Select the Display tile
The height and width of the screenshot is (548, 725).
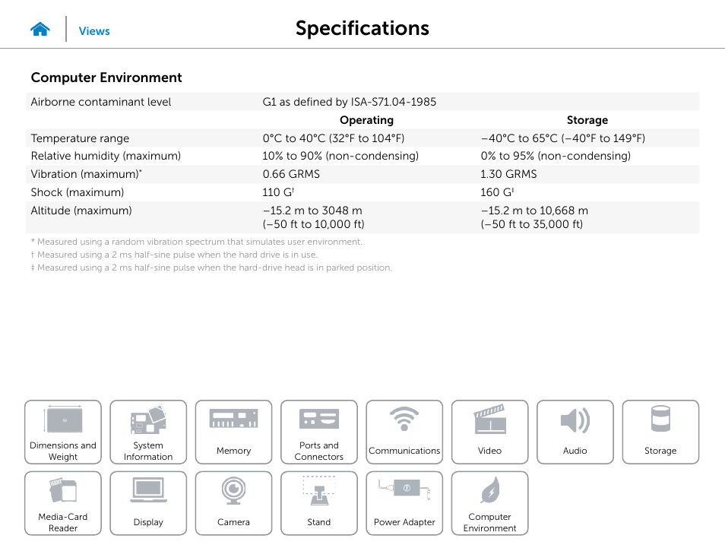pos(148,503)
